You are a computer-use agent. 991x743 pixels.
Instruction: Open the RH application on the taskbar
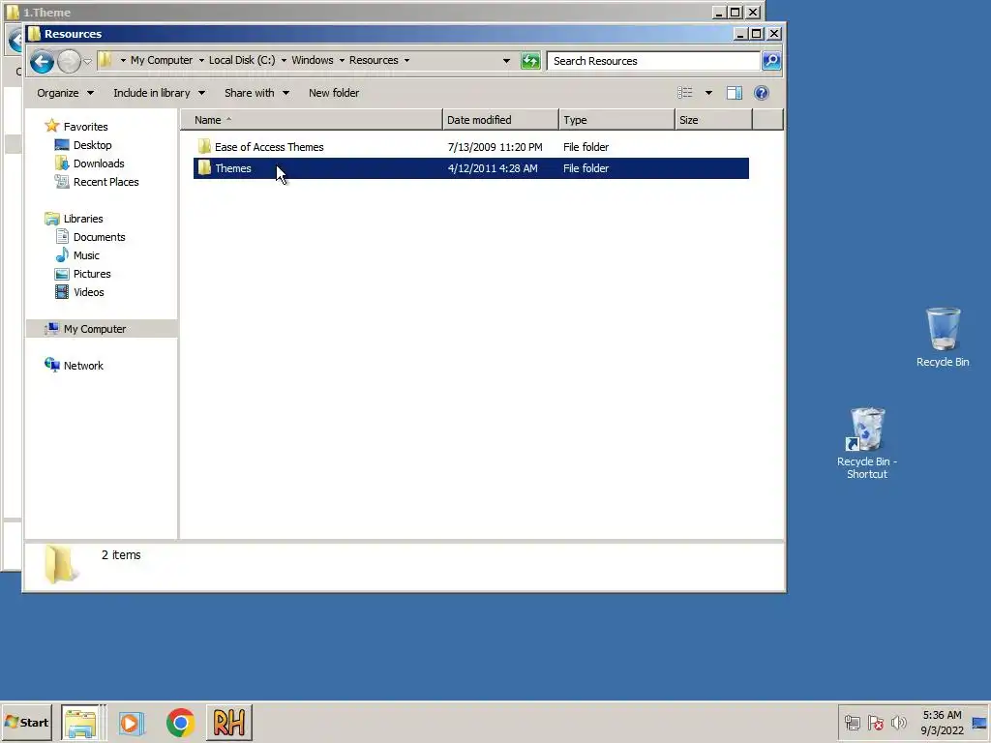228,722
